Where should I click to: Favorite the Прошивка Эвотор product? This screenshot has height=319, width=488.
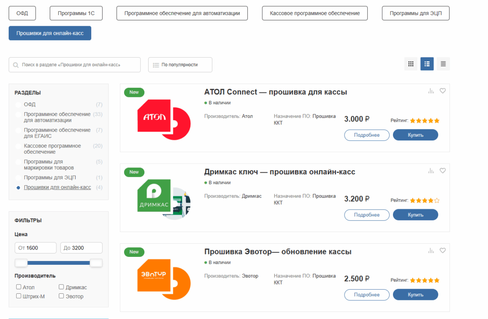coord(442,250)
